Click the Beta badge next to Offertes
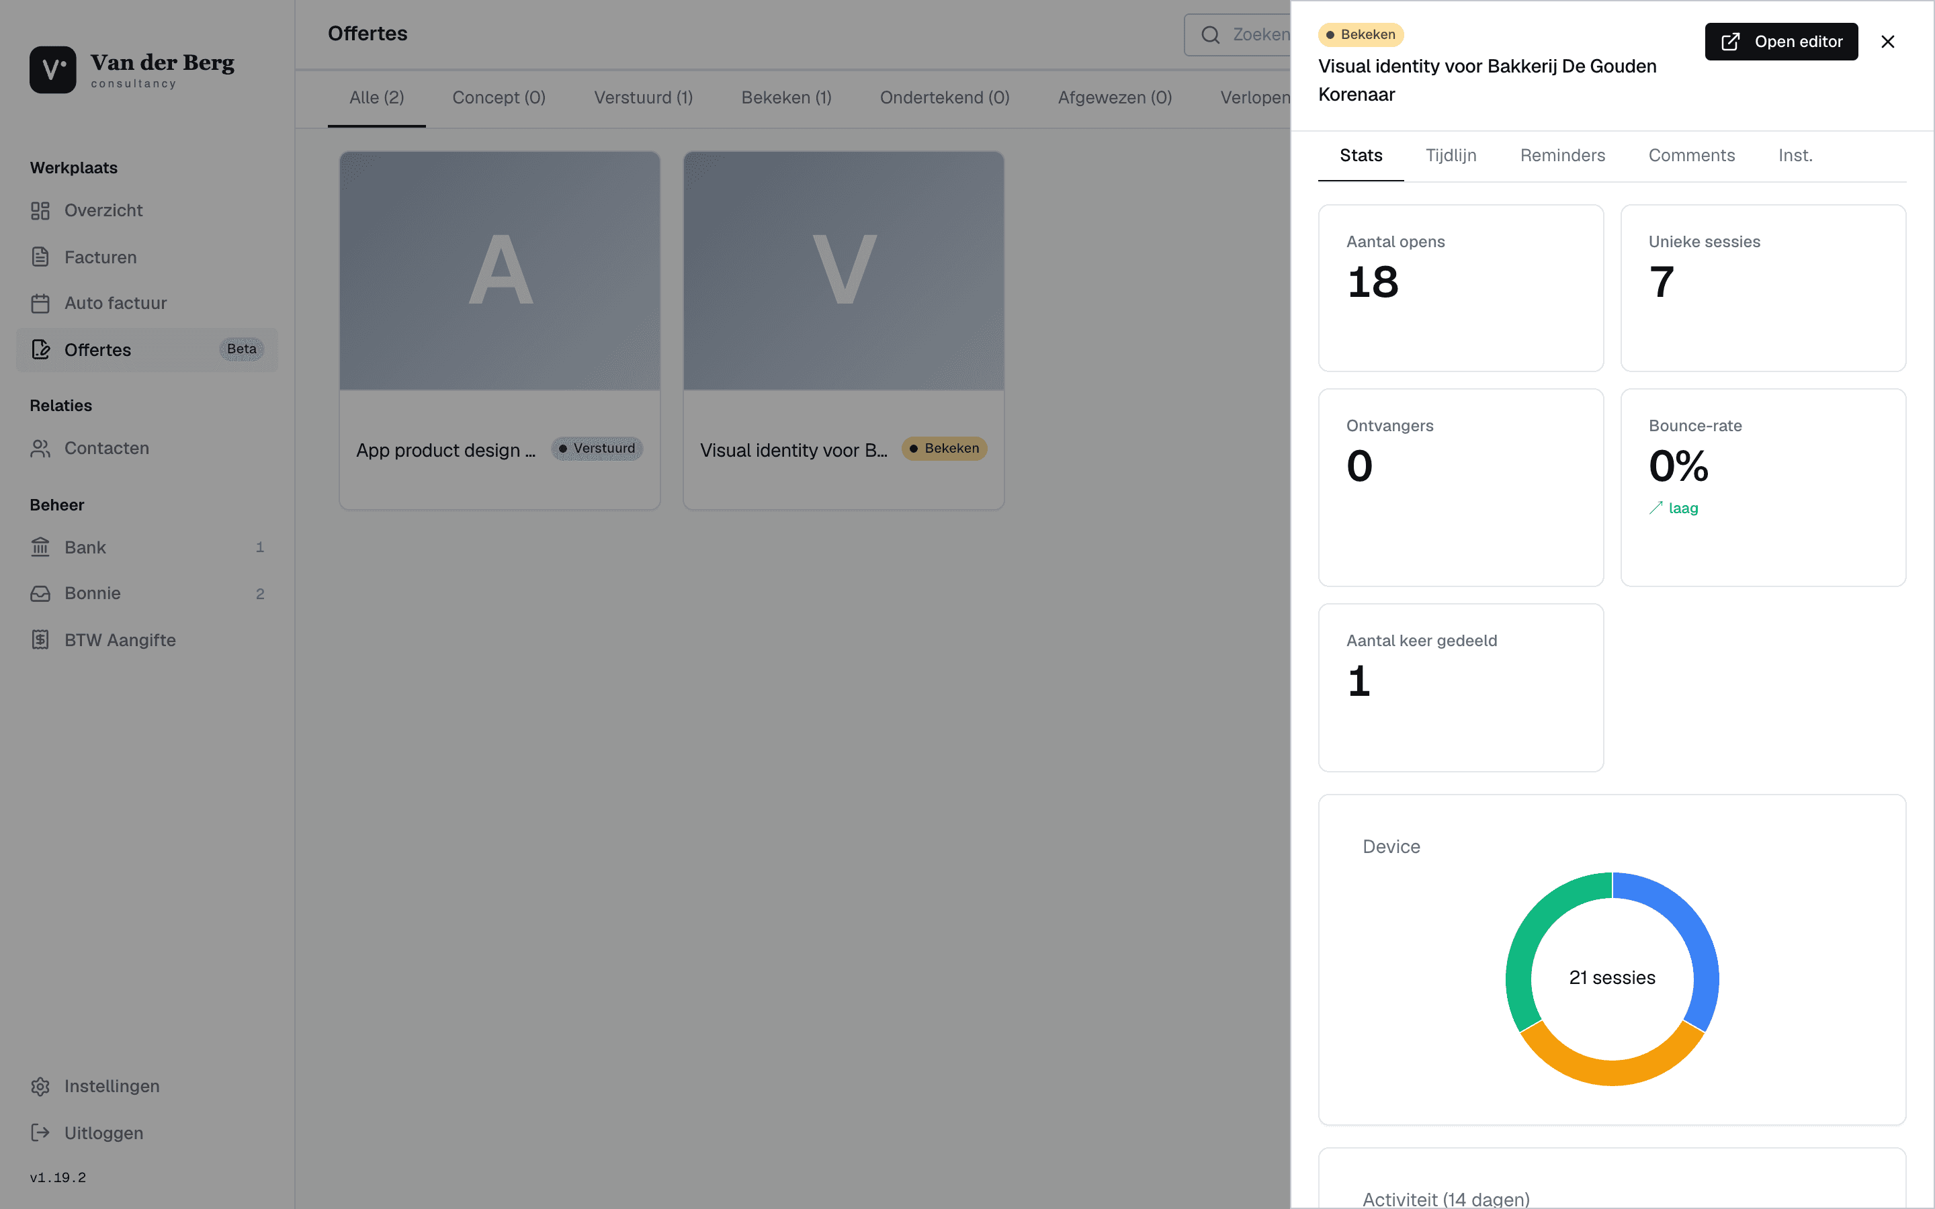 [x=241, y=349]
